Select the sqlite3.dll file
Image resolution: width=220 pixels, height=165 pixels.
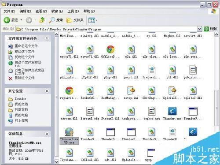pyautogui.click(x=193, y=93)
